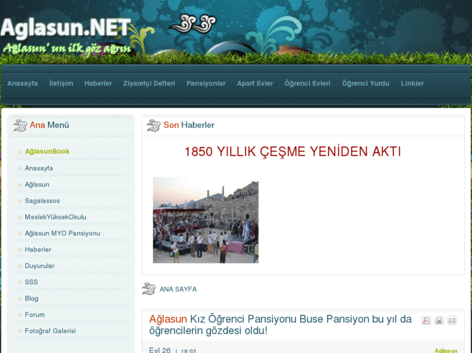Open the Buse Pansiyon article title

click(x=280, y=325)
